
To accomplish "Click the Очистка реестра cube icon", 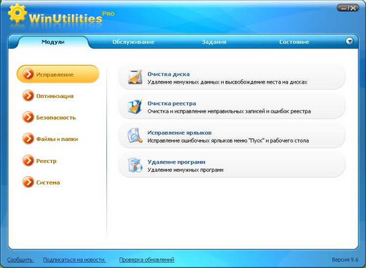I will (135, 106).
